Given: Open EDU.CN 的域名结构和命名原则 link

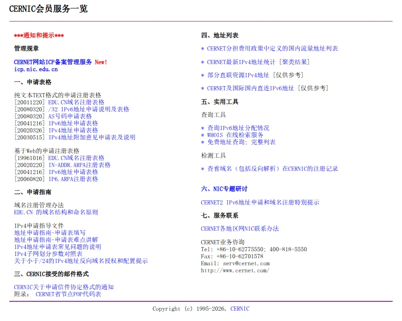Looking at the screenshot, I should click(56, 212).
